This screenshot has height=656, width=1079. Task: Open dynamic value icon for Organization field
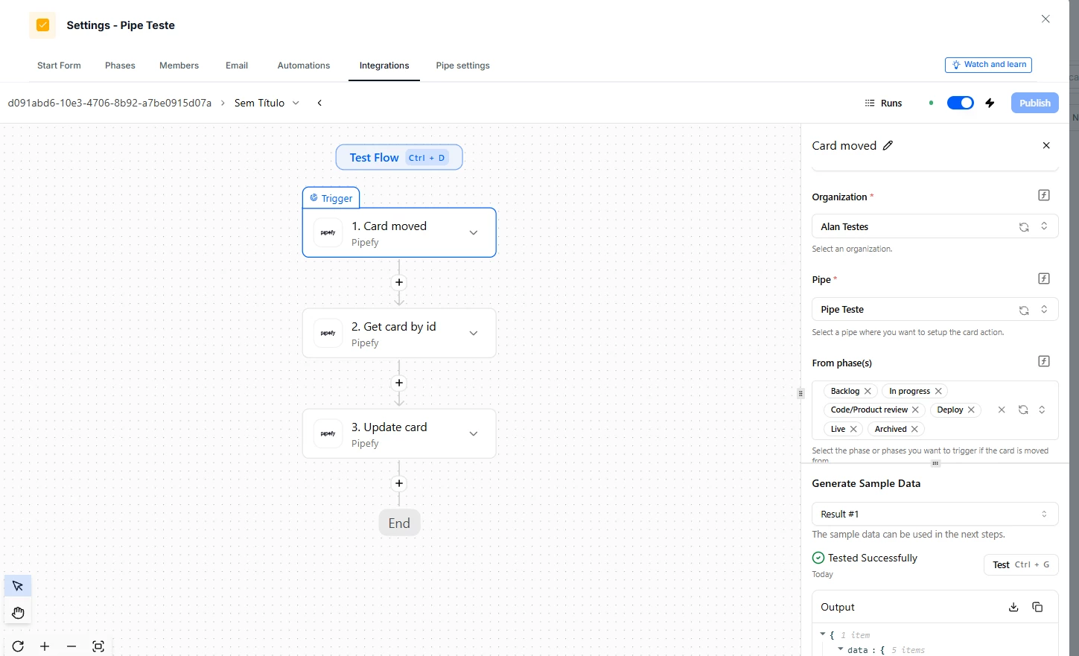pyautogui.click(x=1044, y=195)
